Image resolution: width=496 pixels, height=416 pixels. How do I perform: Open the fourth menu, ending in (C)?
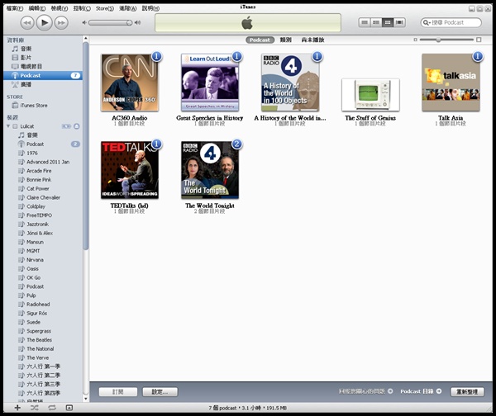pyautogui.click(x=82, y=8)
